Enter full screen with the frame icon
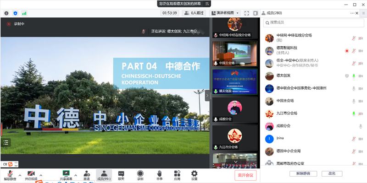 click(246, 13)
